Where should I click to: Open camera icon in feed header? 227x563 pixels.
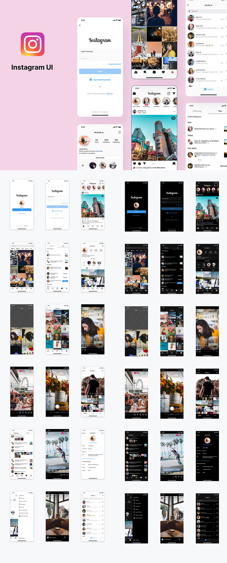click(x=134, y=94)
